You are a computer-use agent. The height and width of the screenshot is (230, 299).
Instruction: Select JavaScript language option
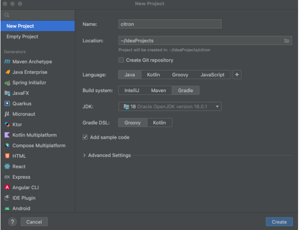point(212,75)
